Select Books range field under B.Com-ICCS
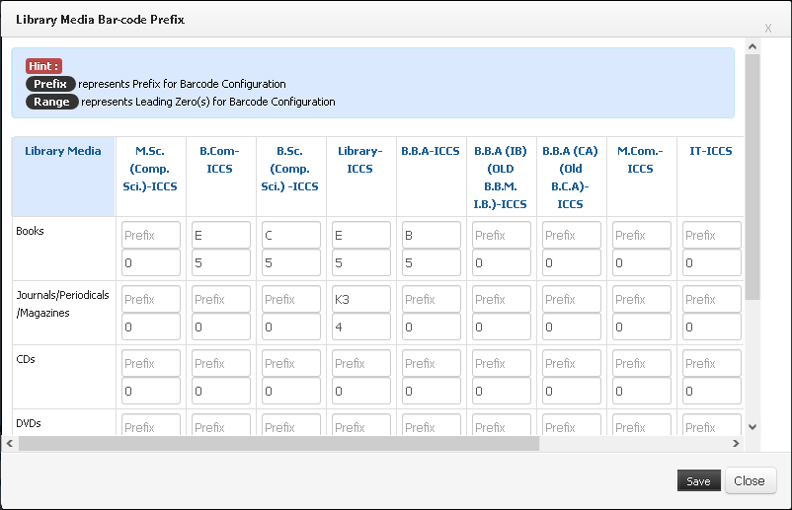 click(x=221, y=262)
